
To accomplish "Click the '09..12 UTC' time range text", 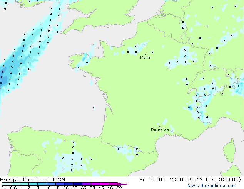I will (201, 180).
